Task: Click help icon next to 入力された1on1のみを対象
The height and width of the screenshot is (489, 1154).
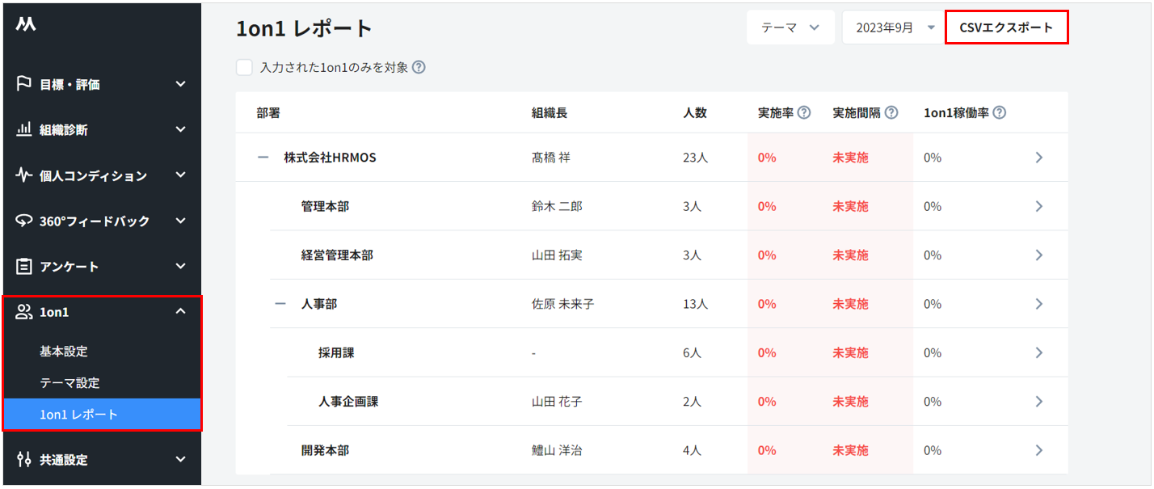Action: click(419, 68)
